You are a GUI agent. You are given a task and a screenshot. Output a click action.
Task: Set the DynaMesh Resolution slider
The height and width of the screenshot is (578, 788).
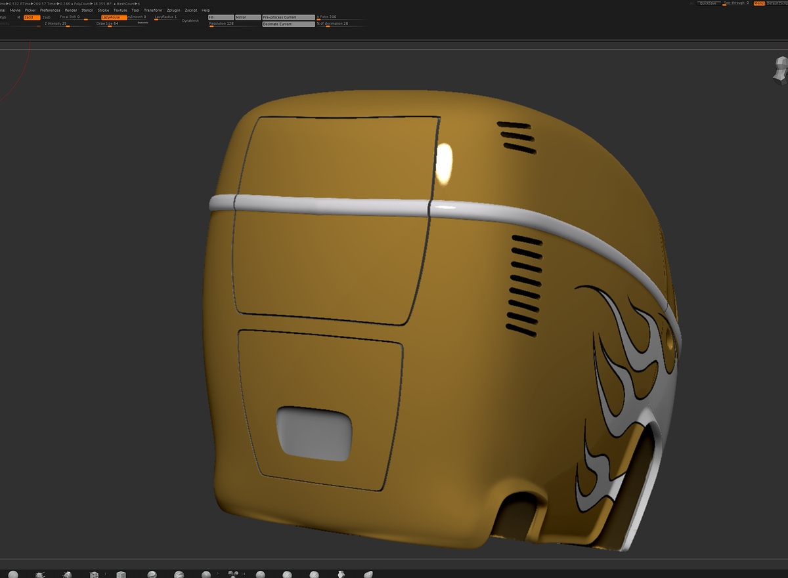(233, 24)
